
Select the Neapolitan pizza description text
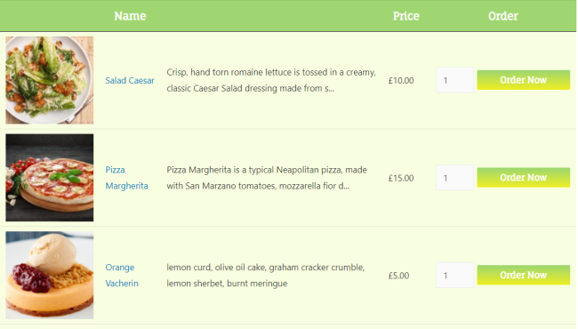pos(267,178)
